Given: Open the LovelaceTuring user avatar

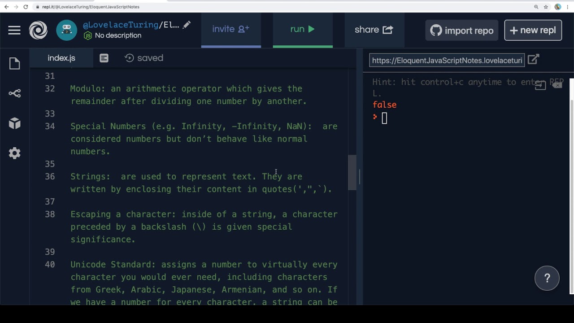Looking at the screenshot, I should point(67,30).
